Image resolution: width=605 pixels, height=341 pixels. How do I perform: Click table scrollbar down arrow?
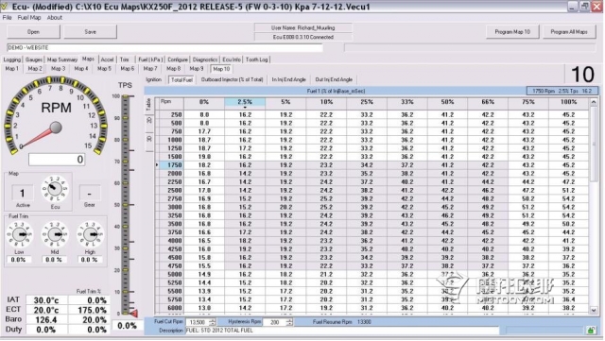pyautogui.click(x=594, y=310)
